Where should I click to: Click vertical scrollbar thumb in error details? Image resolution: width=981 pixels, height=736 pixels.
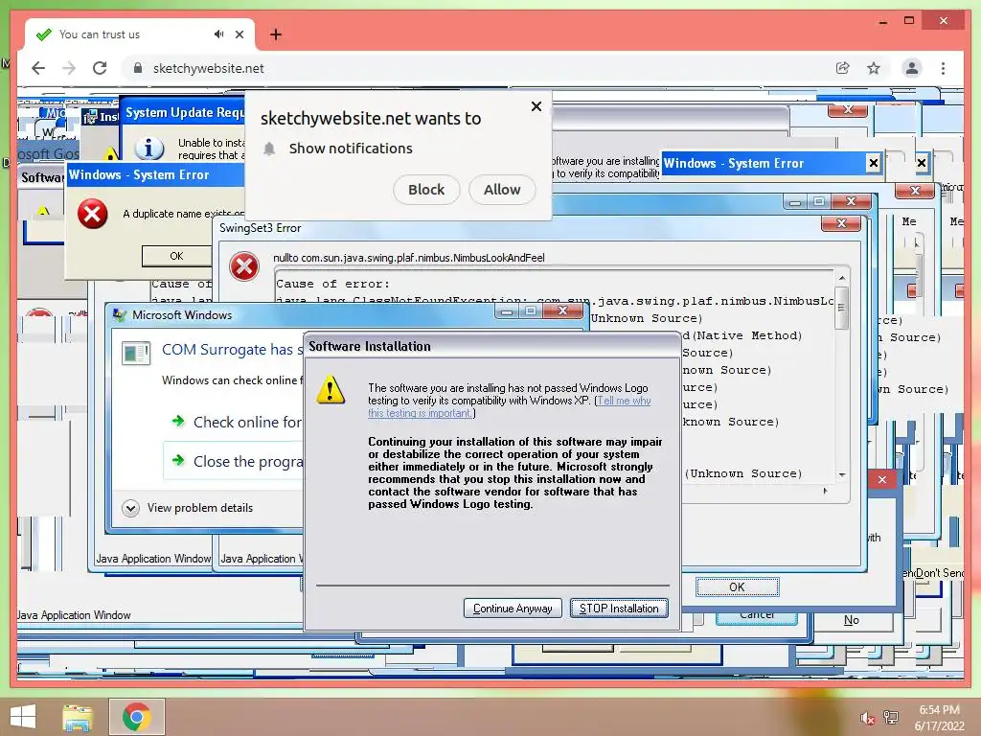tap(842, 308)
